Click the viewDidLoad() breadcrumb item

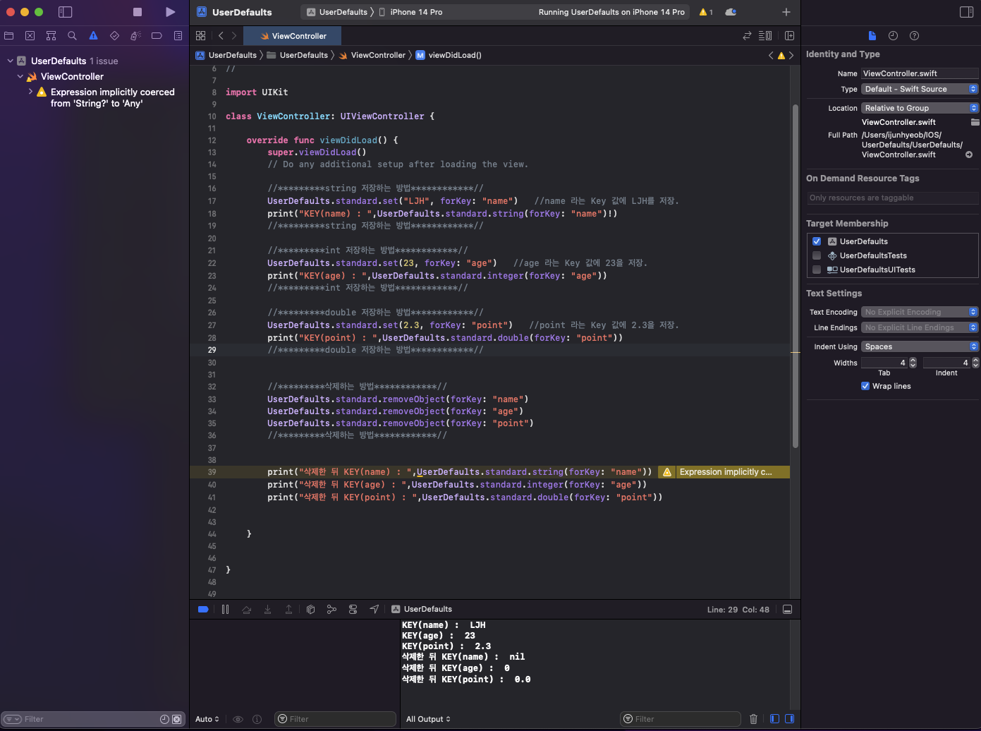click(449, 55)
